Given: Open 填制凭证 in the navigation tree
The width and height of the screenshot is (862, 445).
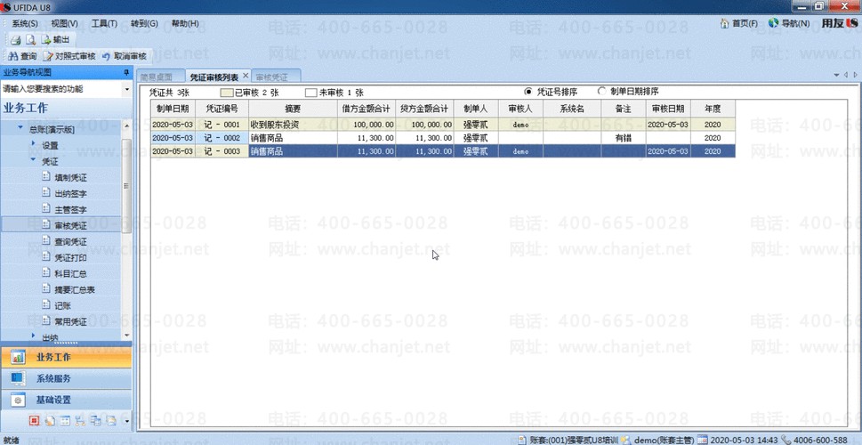Looking at the screenshot, I should [x=71, y=178].
